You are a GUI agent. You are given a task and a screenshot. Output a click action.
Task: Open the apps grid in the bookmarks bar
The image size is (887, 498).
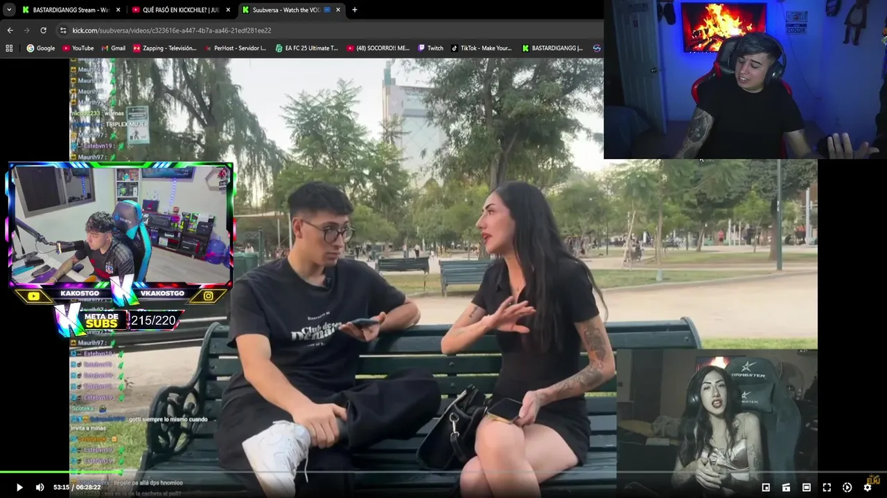pyautogui.click(x=9, y=48)
